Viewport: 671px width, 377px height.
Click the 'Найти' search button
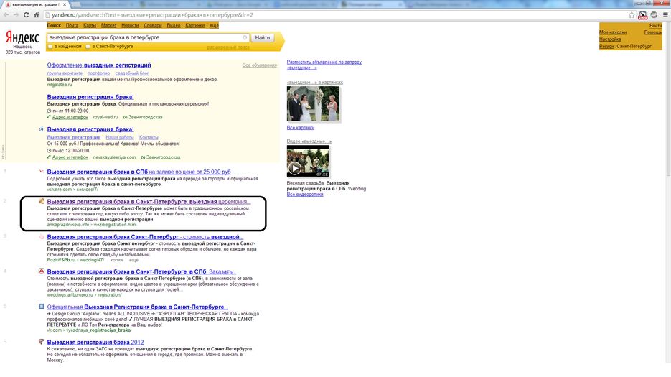tap(263, 37)
